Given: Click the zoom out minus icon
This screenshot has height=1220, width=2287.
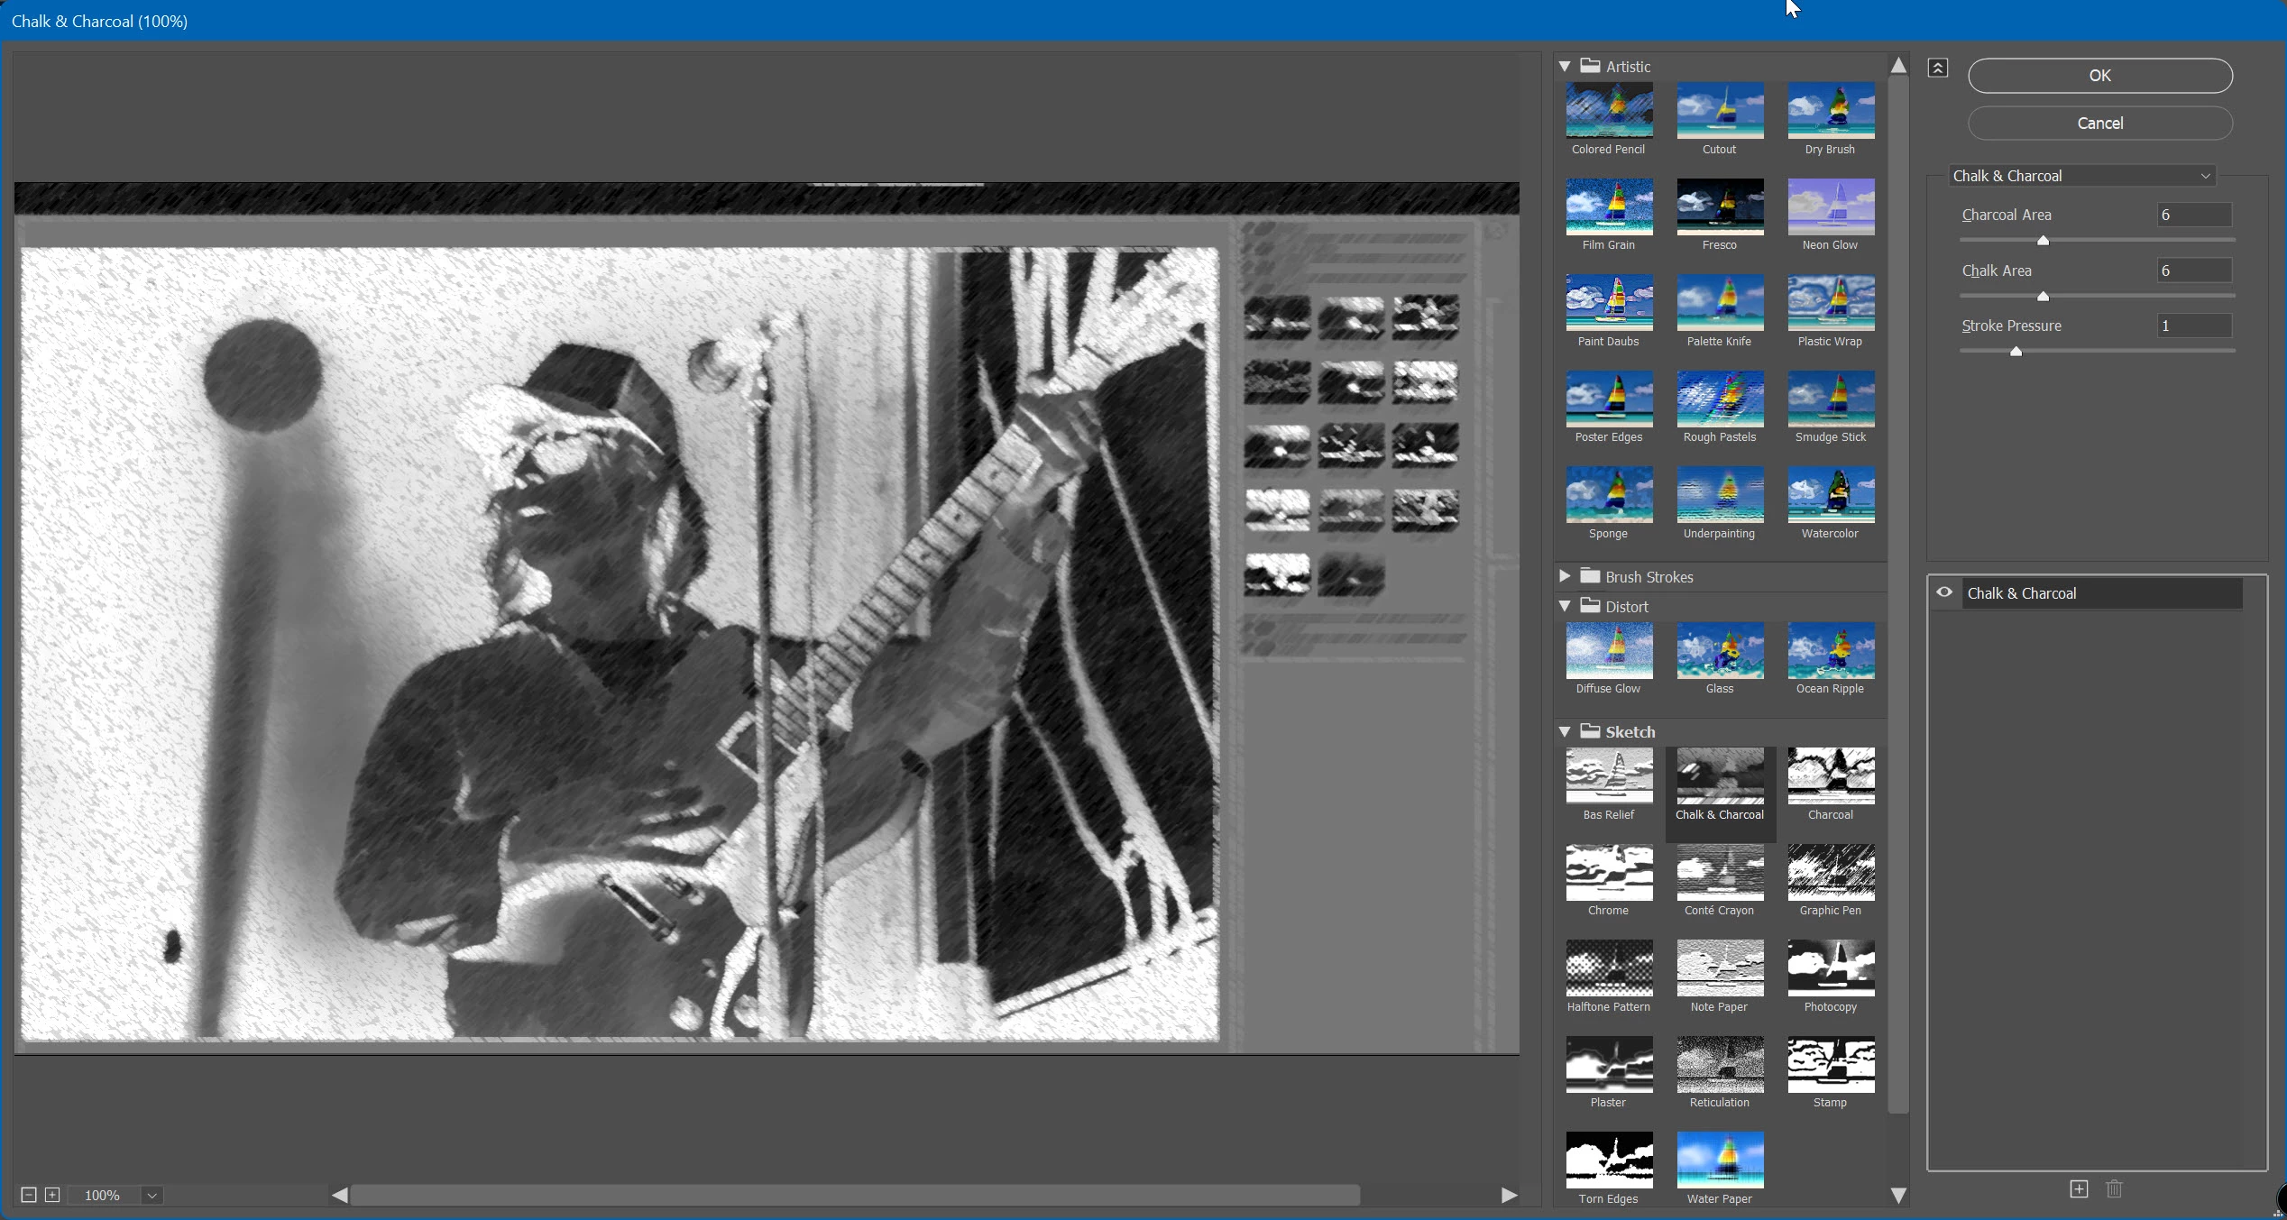Looking at the screenshot, I should pyautogui.click(x=29, y=1195).
